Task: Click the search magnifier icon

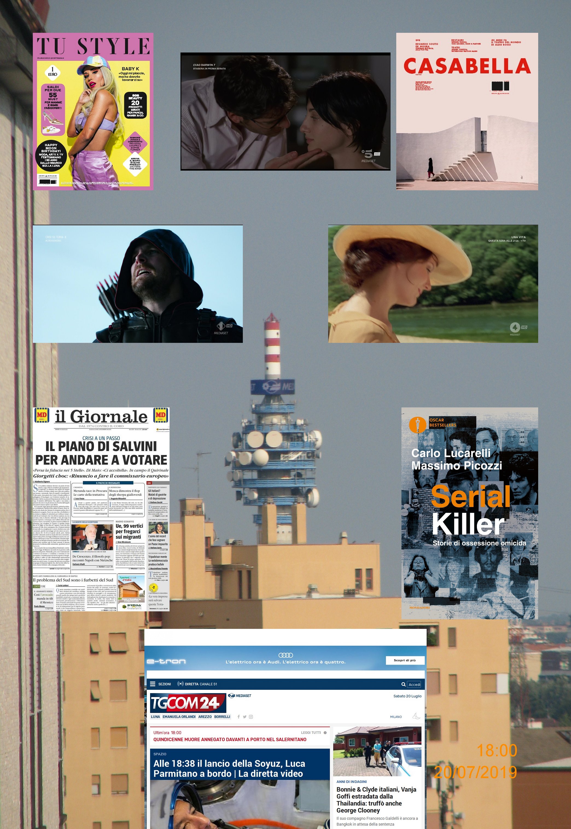Action: [403, 684]
